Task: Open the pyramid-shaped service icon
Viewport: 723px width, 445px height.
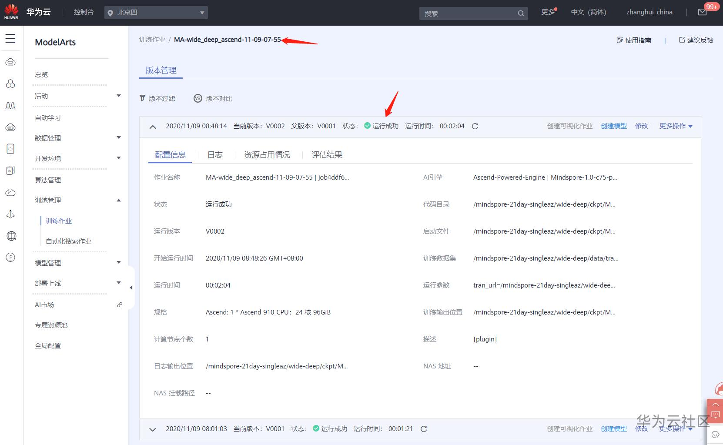Action: [10, 214]
